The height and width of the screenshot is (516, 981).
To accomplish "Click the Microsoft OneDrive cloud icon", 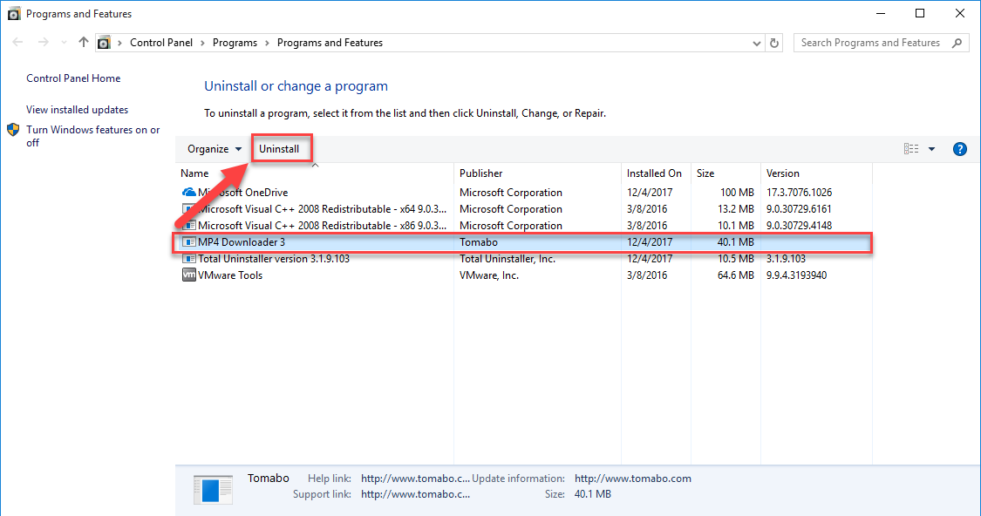I will pos(191,192).
